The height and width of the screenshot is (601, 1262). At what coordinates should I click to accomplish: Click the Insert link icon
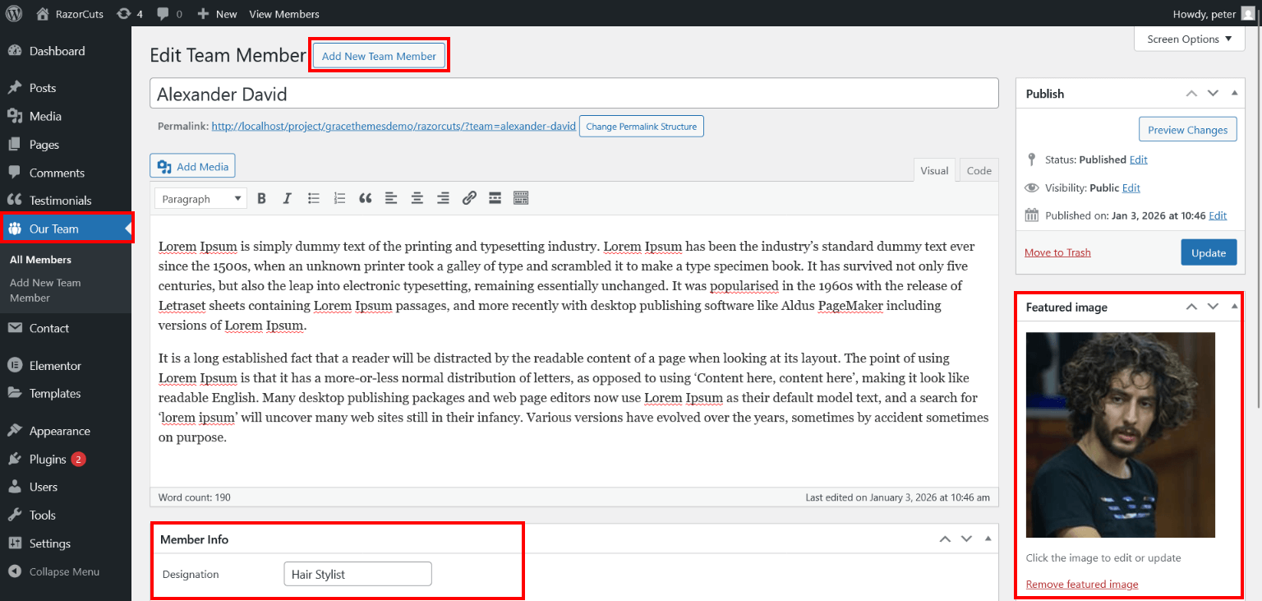pos(469,198)
